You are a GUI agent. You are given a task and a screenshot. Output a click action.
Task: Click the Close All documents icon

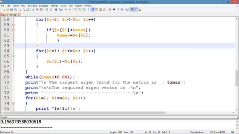[24, 10]
